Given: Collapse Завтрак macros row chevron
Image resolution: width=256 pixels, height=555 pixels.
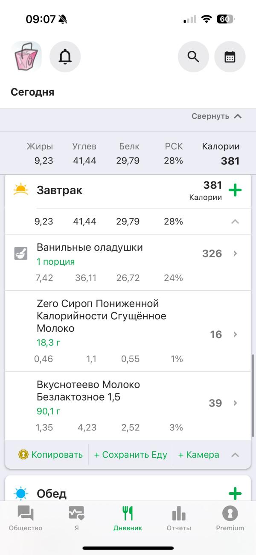Looking at the screenshot, I should tap(235, 222).
